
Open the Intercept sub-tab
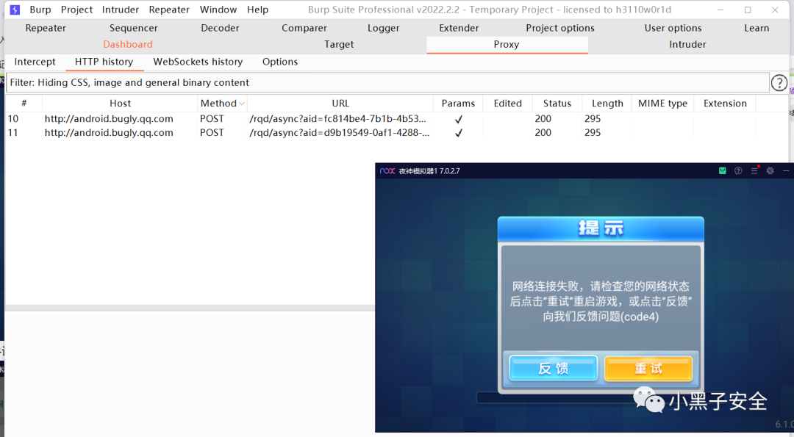point(35,62)
